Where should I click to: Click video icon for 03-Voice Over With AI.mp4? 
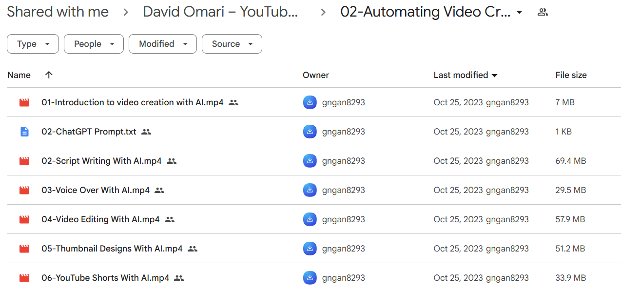24,190
